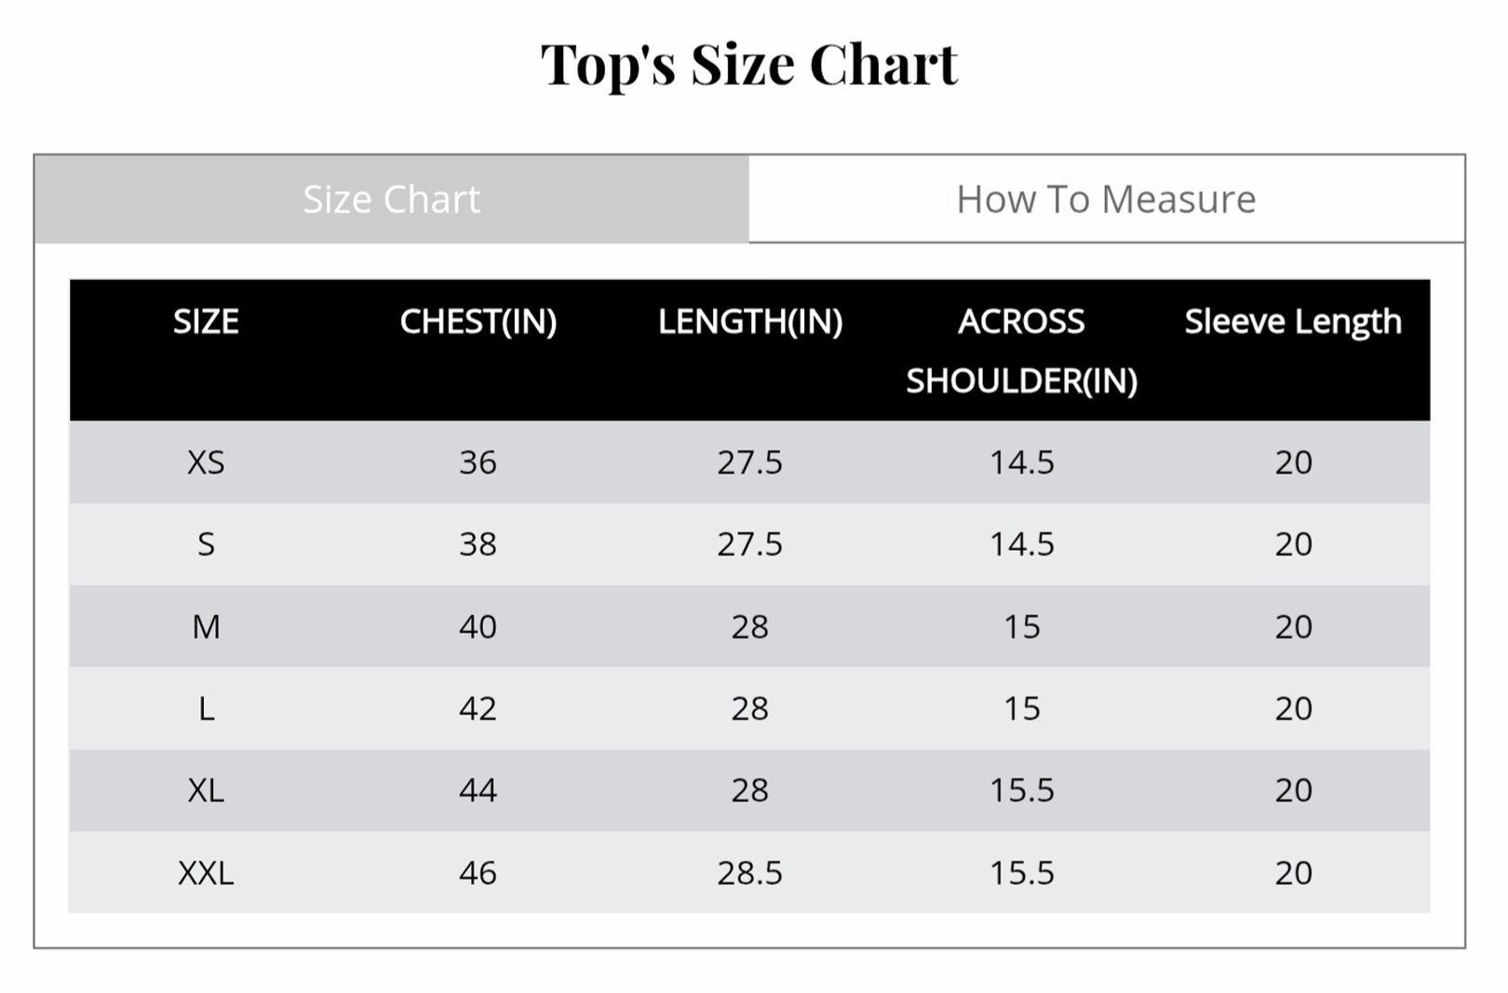Image resolution: width=1508 pixels, height=993 pixels.
Task: Select the XL size row label
Action: [206, 791]
